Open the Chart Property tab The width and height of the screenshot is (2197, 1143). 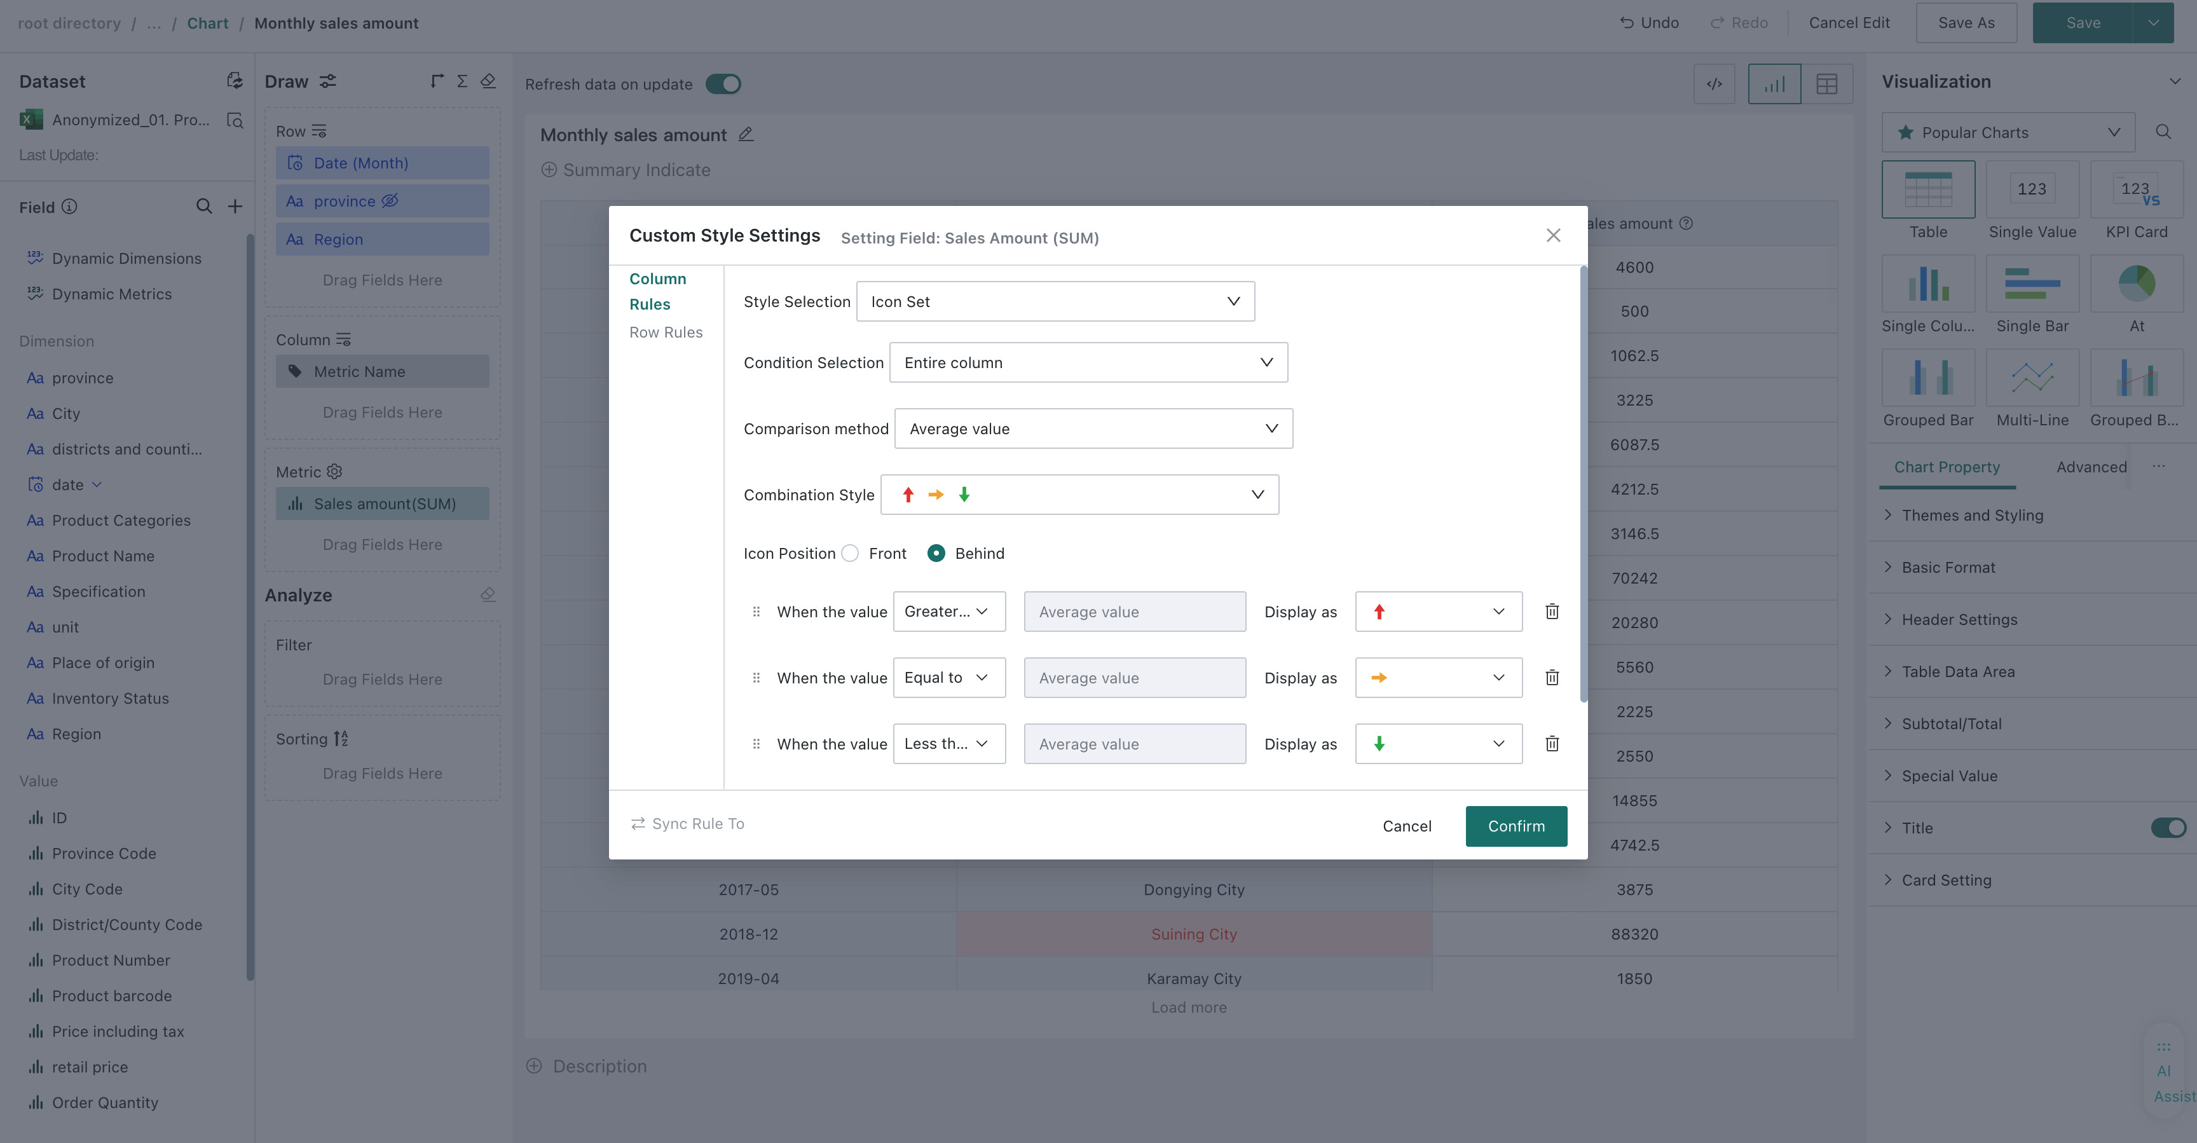point(1947,467)
